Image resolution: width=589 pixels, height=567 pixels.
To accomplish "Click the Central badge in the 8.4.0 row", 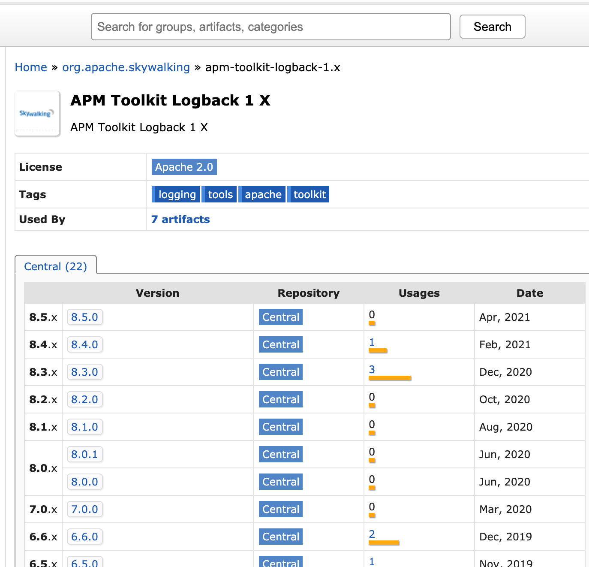I will [x=281, y=344].
